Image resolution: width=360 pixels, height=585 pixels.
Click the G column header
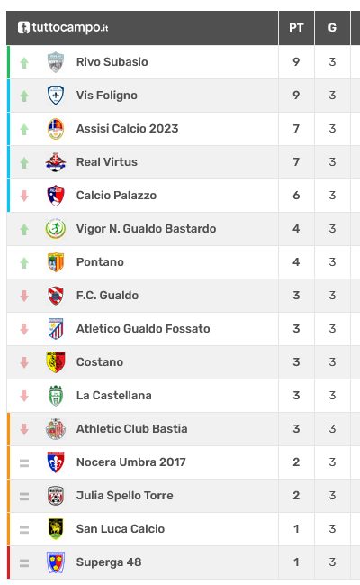coord(332,28)
